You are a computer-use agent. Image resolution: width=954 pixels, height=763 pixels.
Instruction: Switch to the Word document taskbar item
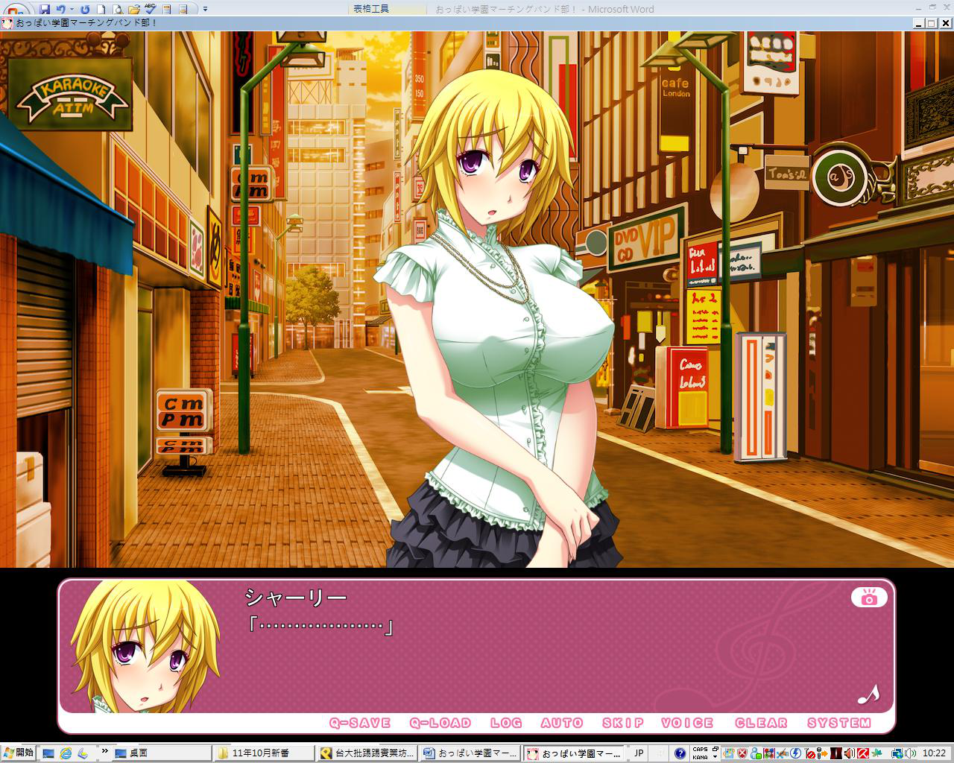click(468, 753)
